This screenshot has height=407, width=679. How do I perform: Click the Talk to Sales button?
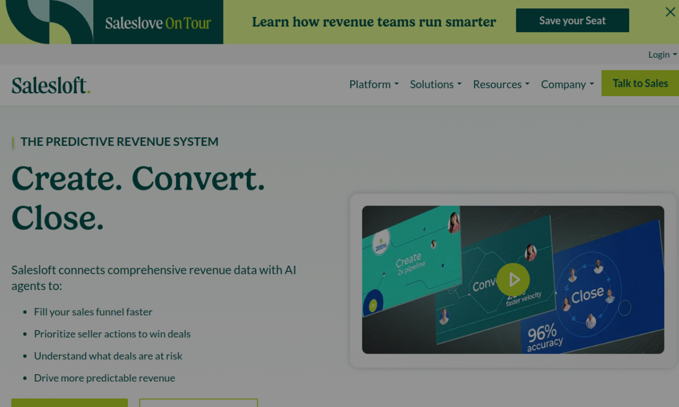[x=640, y=83]
